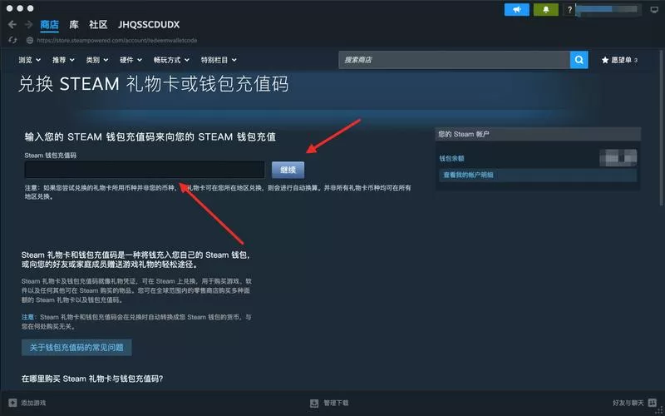Screen dimensions: 665x416
Task: Click heading 在哪里购买 Steam 礼物卡与钱包充值码?
Action: coord(92,379)
